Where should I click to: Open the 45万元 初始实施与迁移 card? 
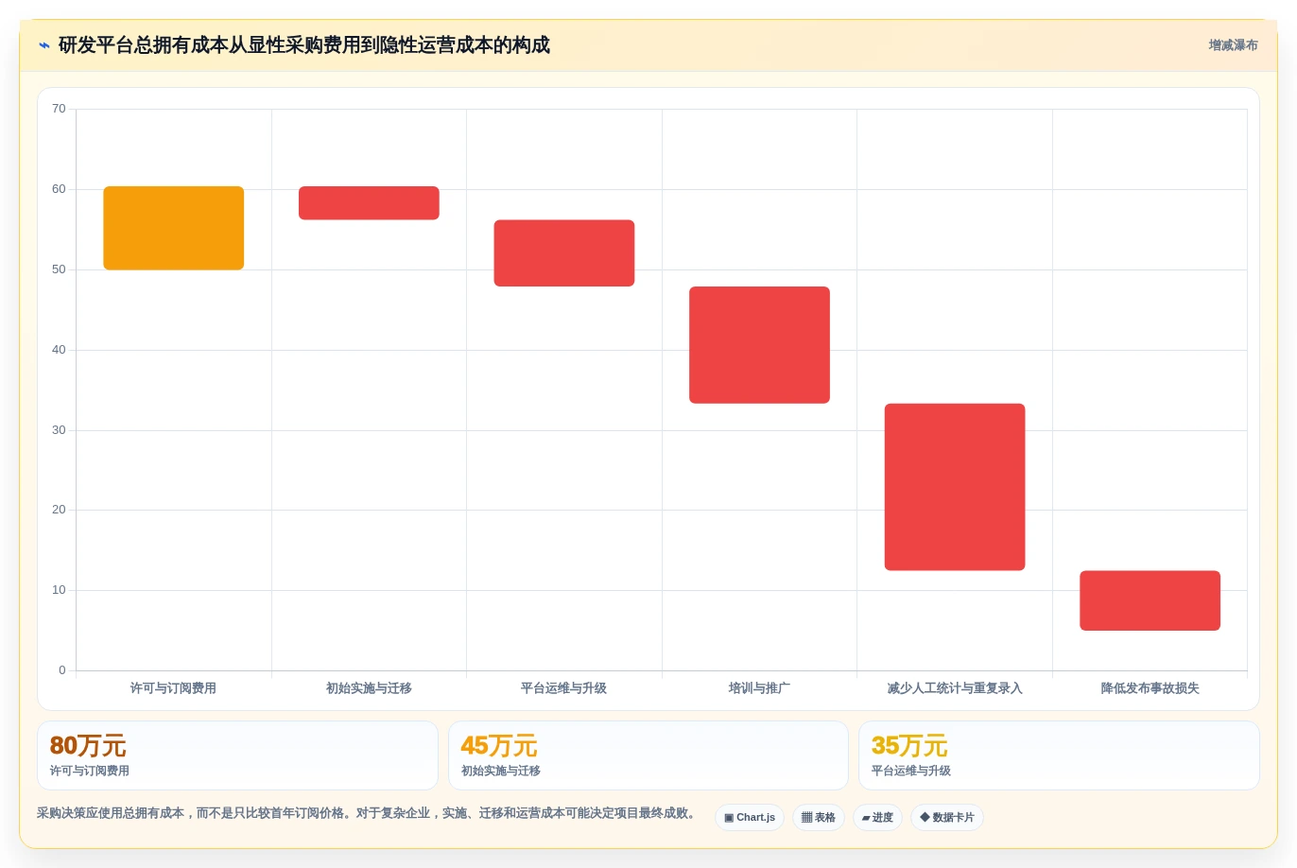[648, 755]
